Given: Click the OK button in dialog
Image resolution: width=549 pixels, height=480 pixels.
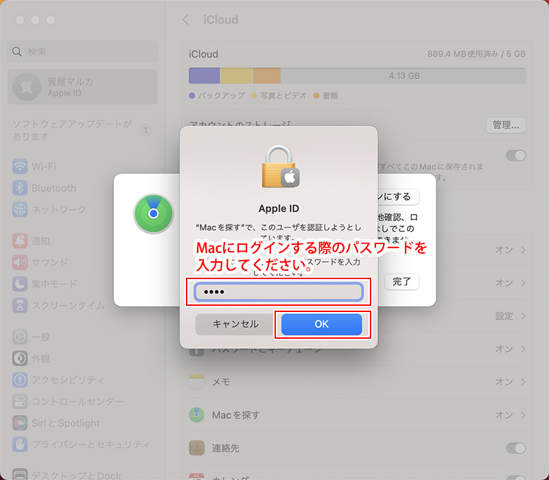Looking at the screenshot, I should 321,324.
